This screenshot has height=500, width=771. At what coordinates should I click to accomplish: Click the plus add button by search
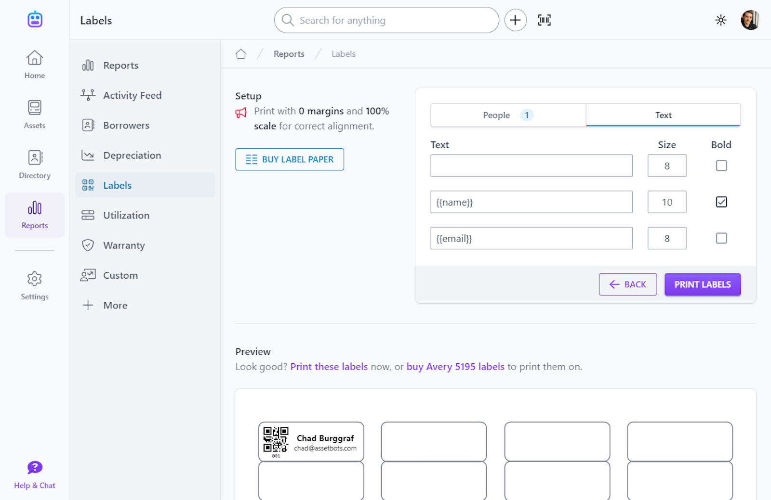(515, 20)
